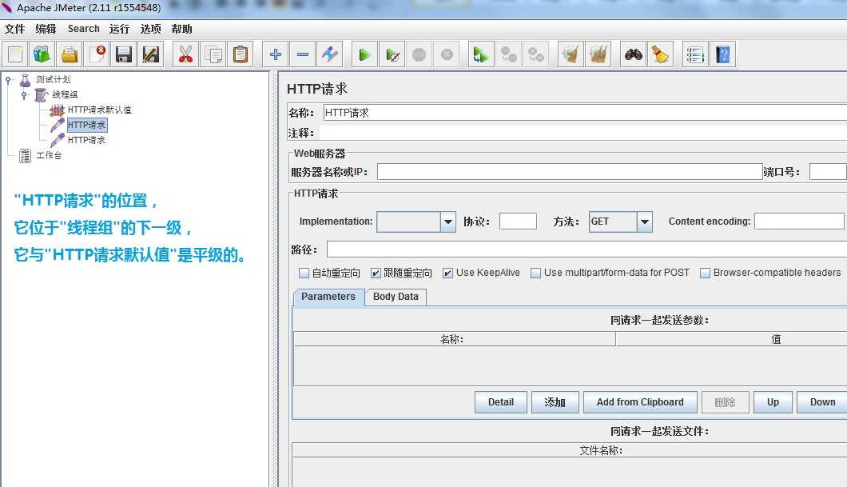
Task: Select the highlighted HTTP请求 tree node
Action: click(87, 125)
